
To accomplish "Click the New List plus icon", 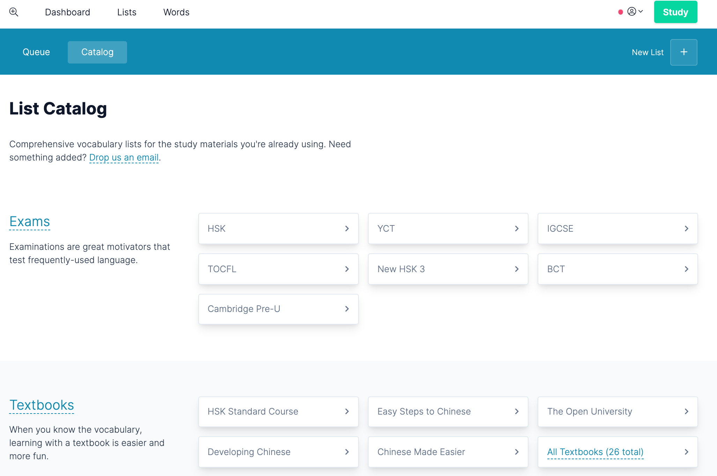I will tap(684, 52).
